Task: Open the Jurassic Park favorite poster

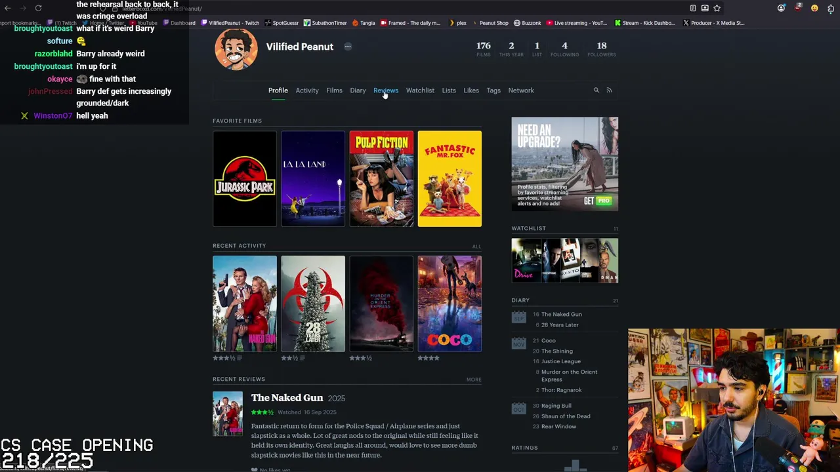Action: point(245,179)
